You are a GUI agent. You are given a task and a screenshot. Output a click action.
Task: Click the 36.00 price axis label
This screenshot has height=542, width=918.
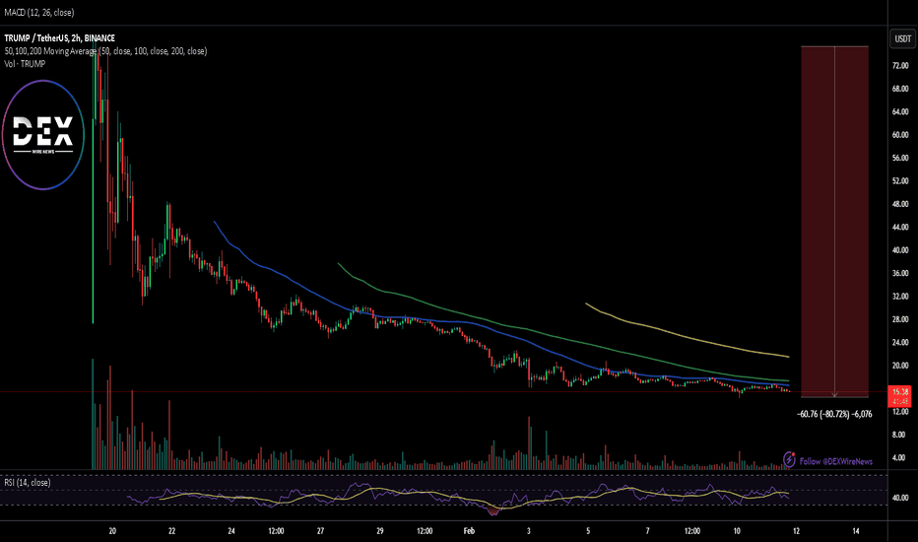[900, 273]
